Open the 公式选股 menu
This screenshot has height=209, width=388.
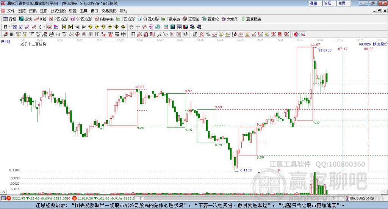pos(58,11)
